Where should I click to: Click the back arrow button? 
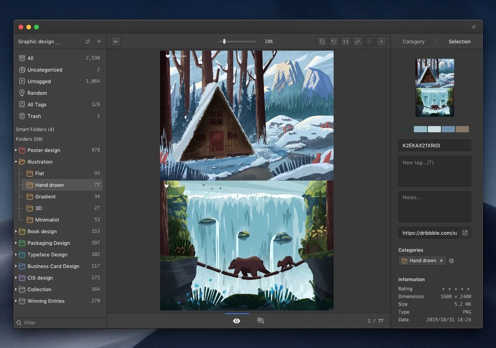pos(115,41)
